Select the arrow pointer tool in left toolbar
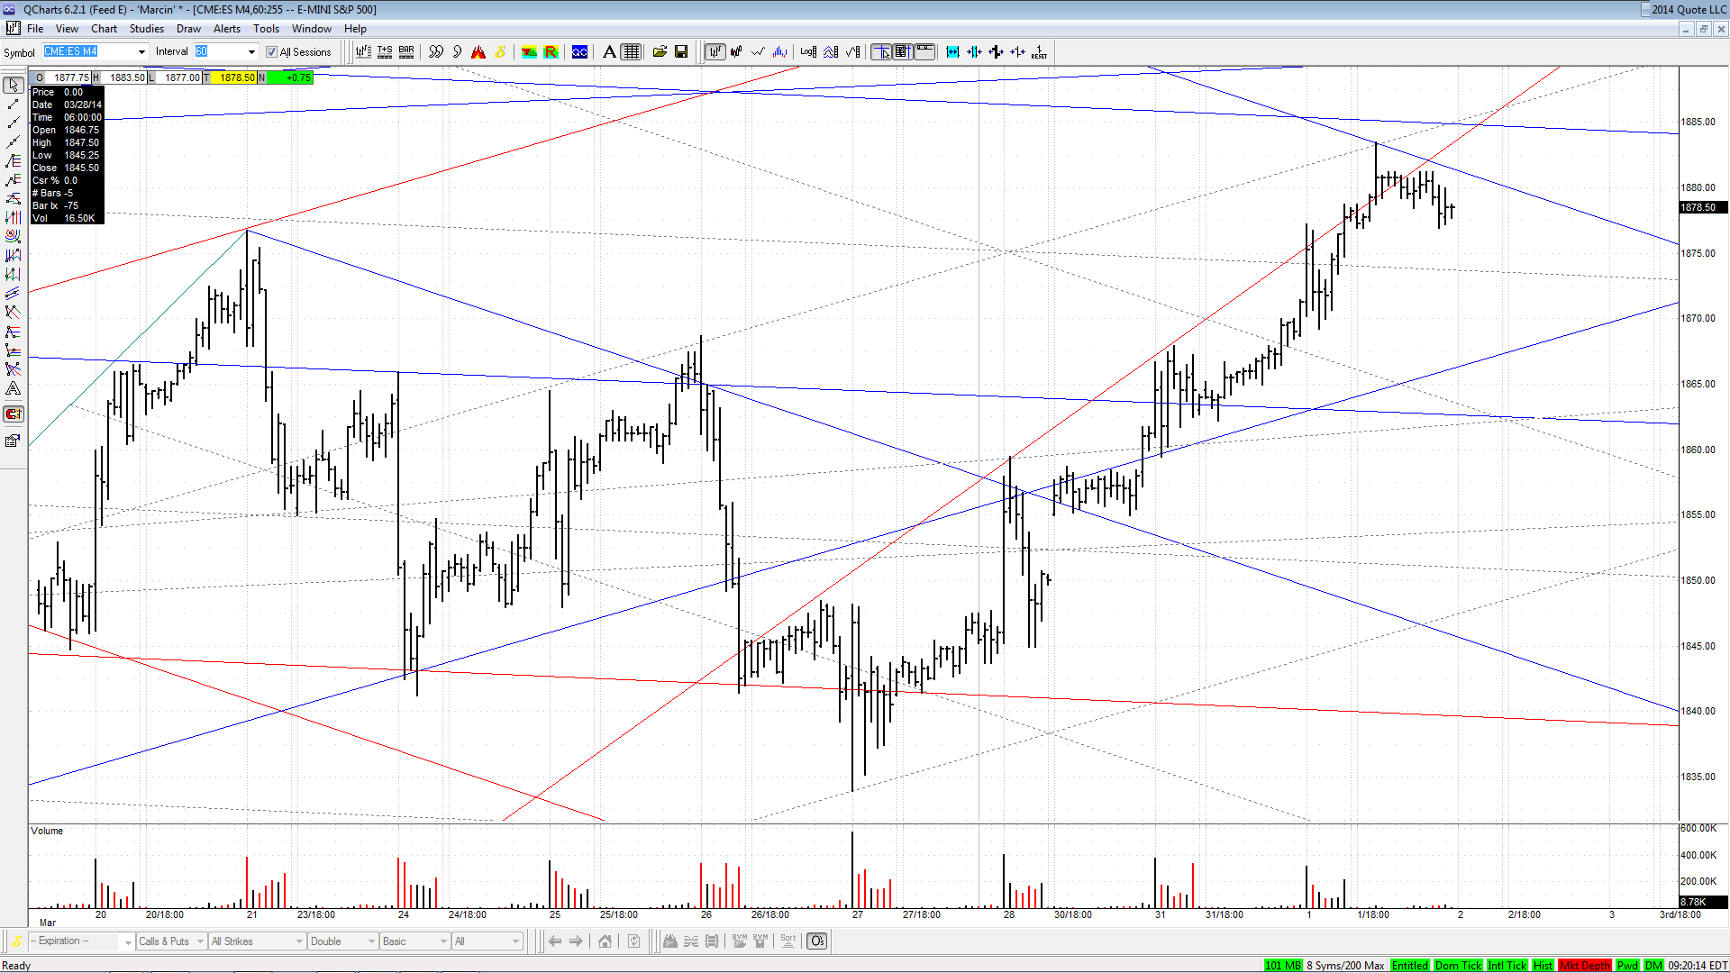 coord(14,85)
